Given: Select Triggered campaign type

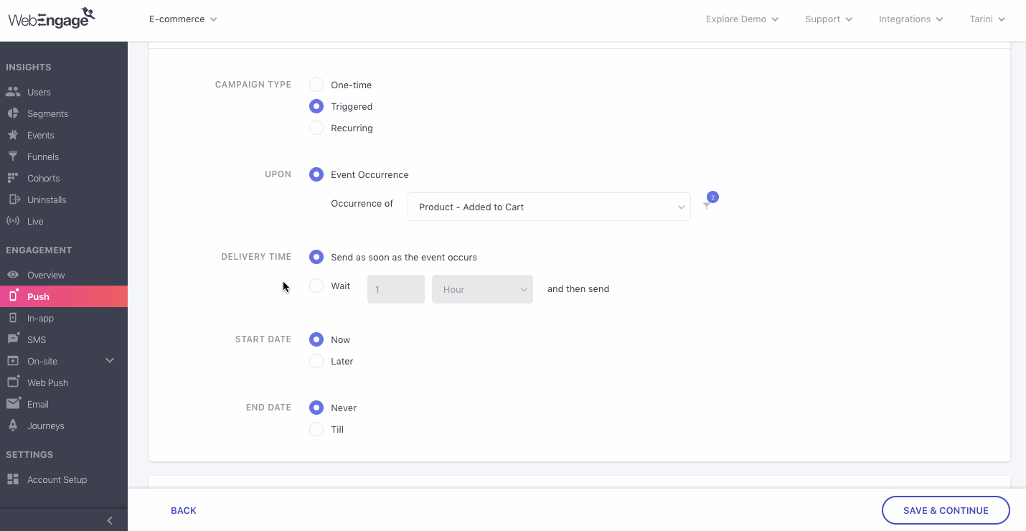Looking at the screenshot, I should pos(316,106).
